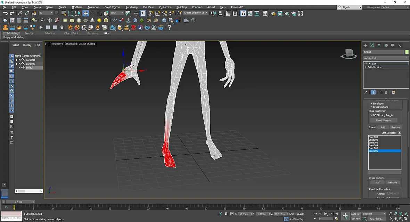Open the Utilities wrench panel tab
410x222 pixels.
(399, 45)
